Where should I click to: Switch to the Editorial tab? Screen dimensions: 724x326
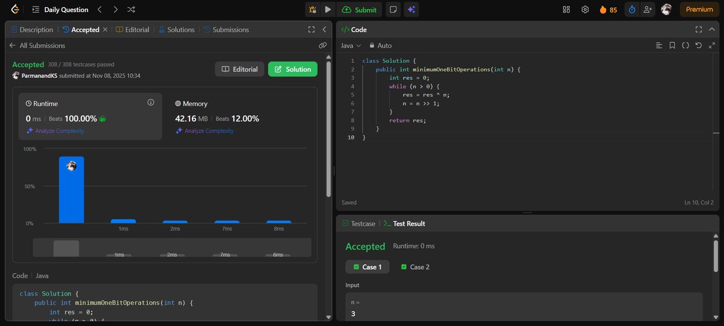133,30
